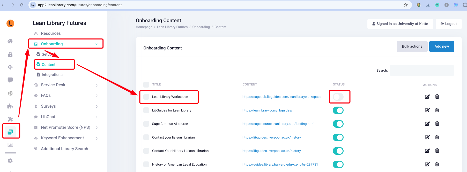Click the browser address bar URL
467x172 pixels.
click(80, 5)
